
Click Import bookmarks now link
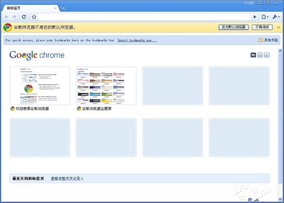point(137,40)
